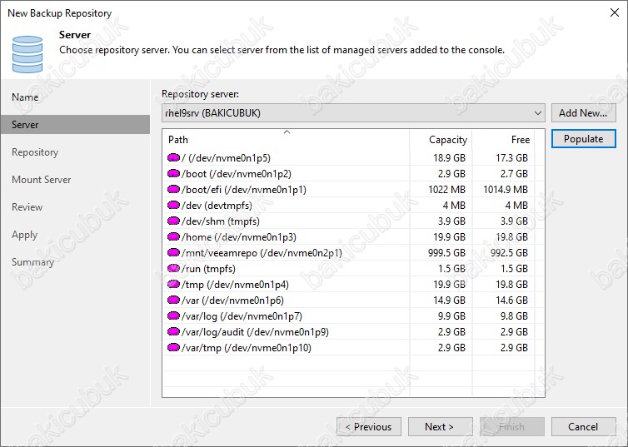Click the 9.9 GB capacity value
This screenshot has width=628, height=447.
(451, 316)
